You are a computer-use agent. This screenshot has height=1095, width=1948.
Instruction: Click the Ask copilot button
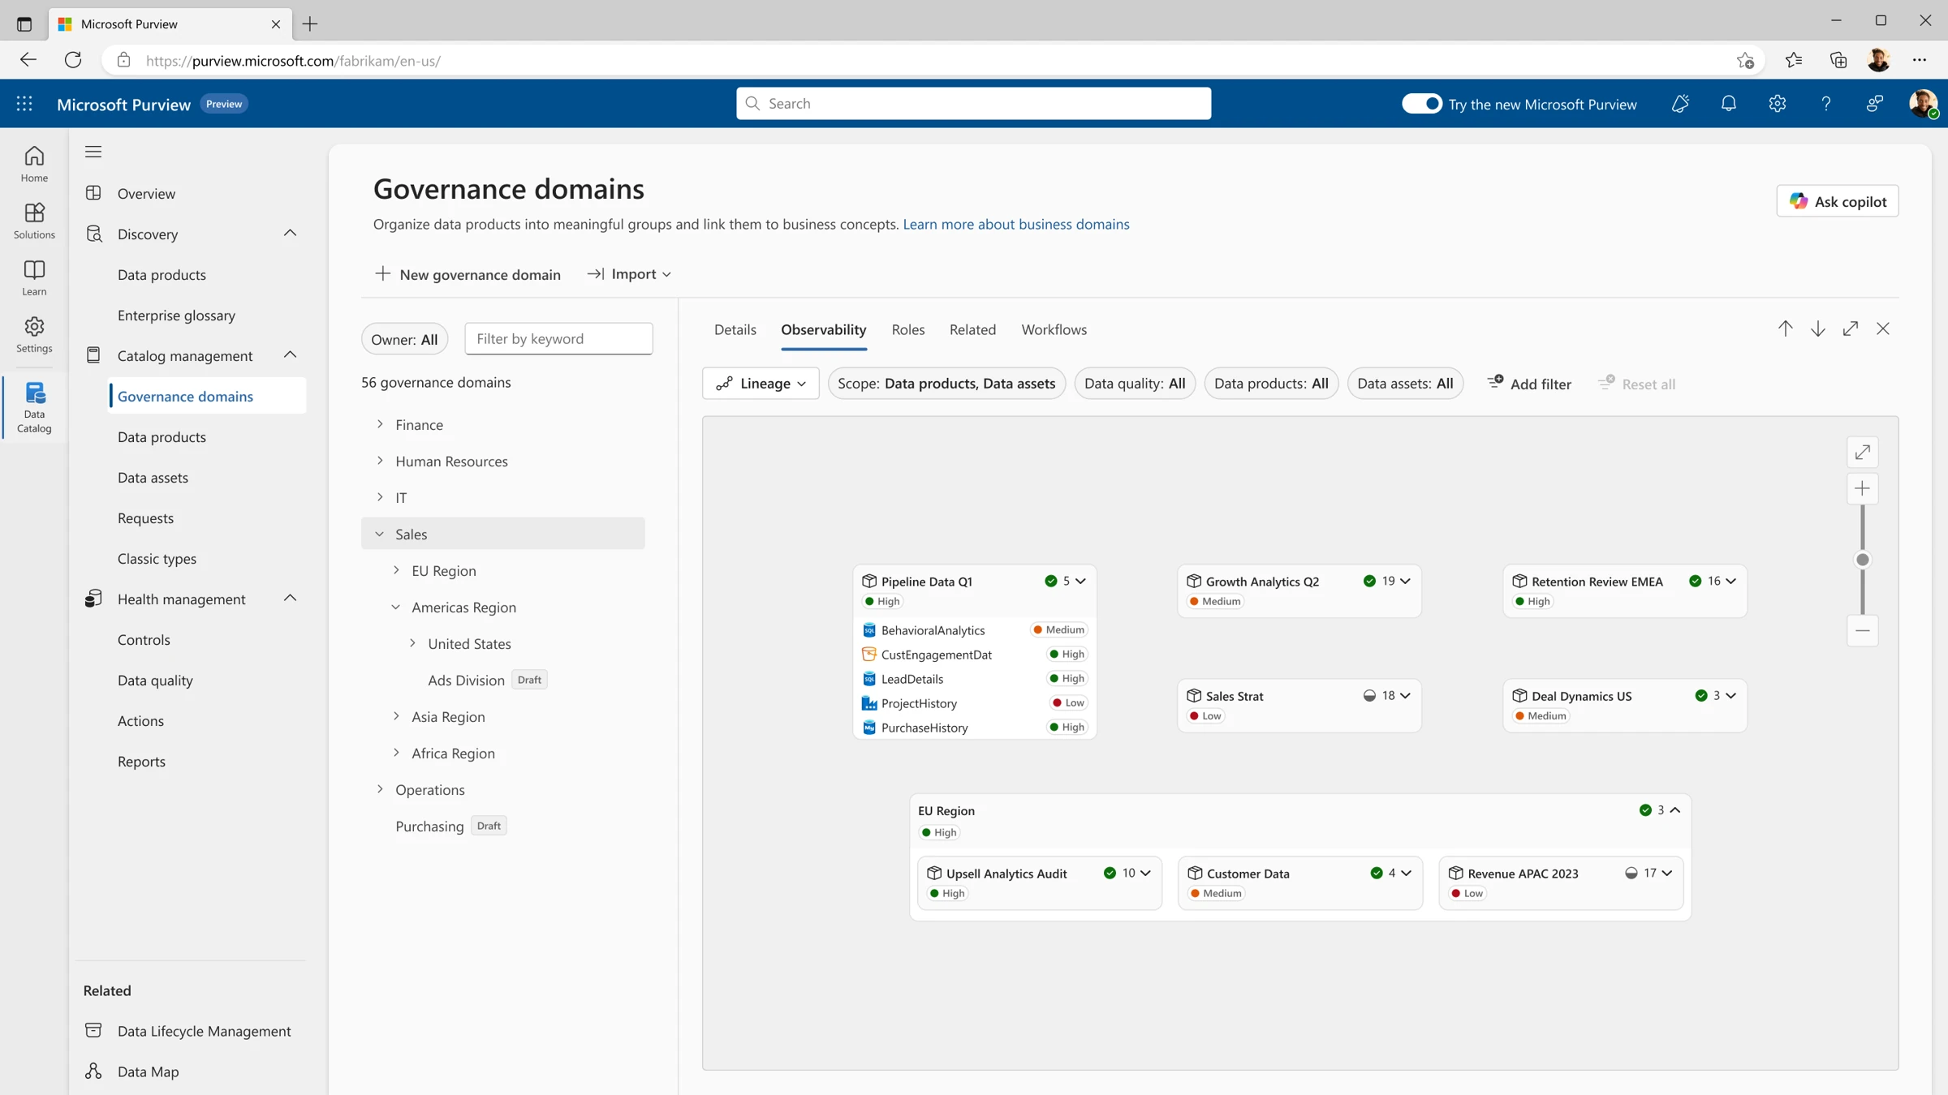coord(1838,201)
